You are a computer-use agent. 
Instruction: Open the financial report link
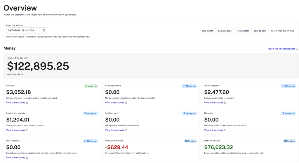281,49
